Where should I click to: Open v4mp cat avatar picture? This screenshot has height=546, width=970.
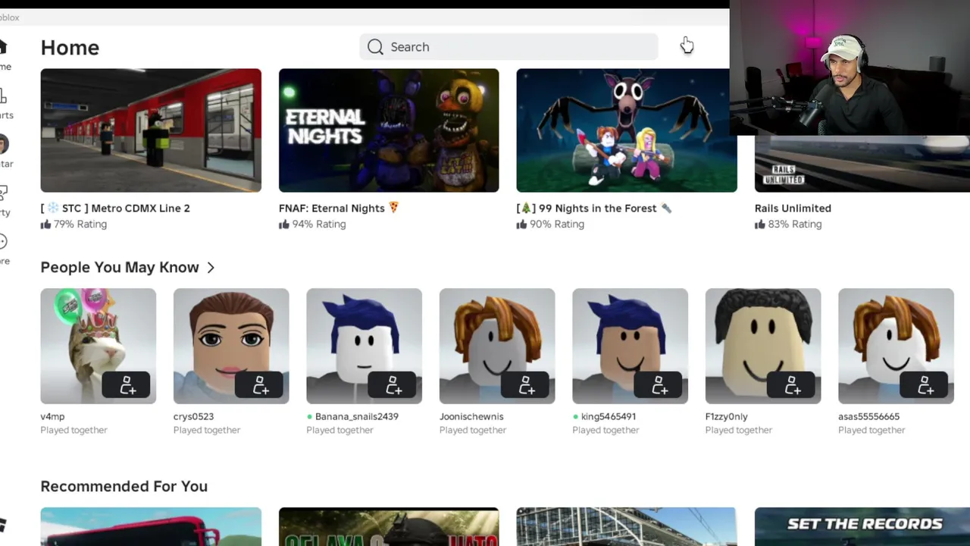[x=99, y=346]
